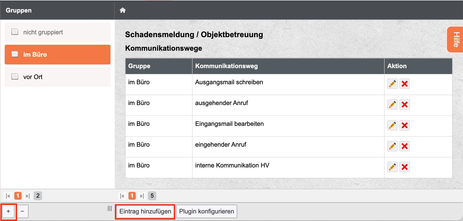Select page 5 in table pagination
This screenshot has width=463, height=221.
152,196
